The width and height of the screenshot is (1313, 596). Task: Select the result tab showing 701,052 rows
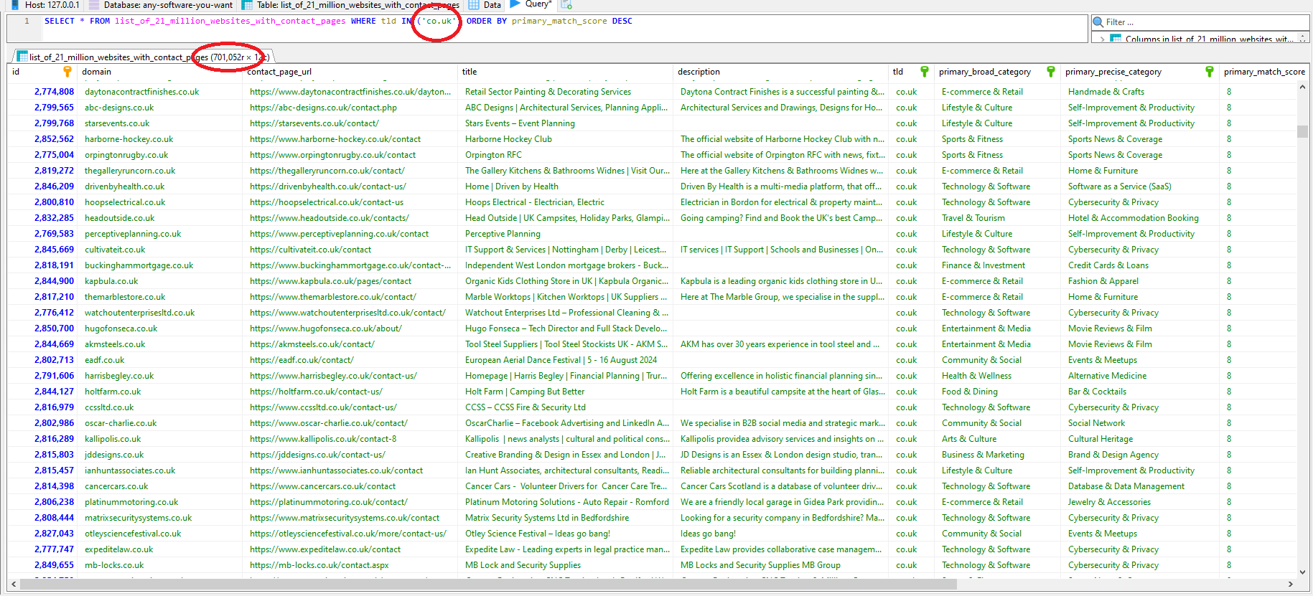pyautogui.click(x=143, y=57)
